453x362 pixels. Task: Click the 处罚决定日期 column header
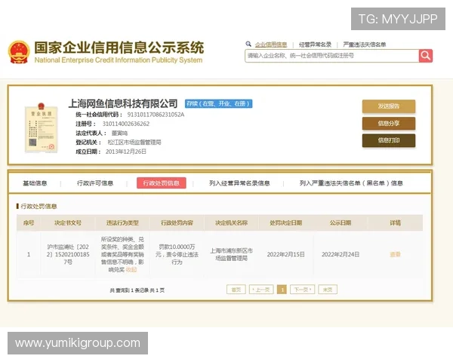[x=285, y=223]
